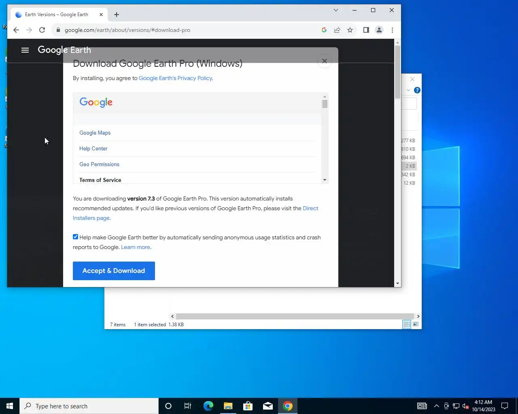Share this page icon in address bar
The height and width of the screenshot is (414, 518).
click(337, 30)
